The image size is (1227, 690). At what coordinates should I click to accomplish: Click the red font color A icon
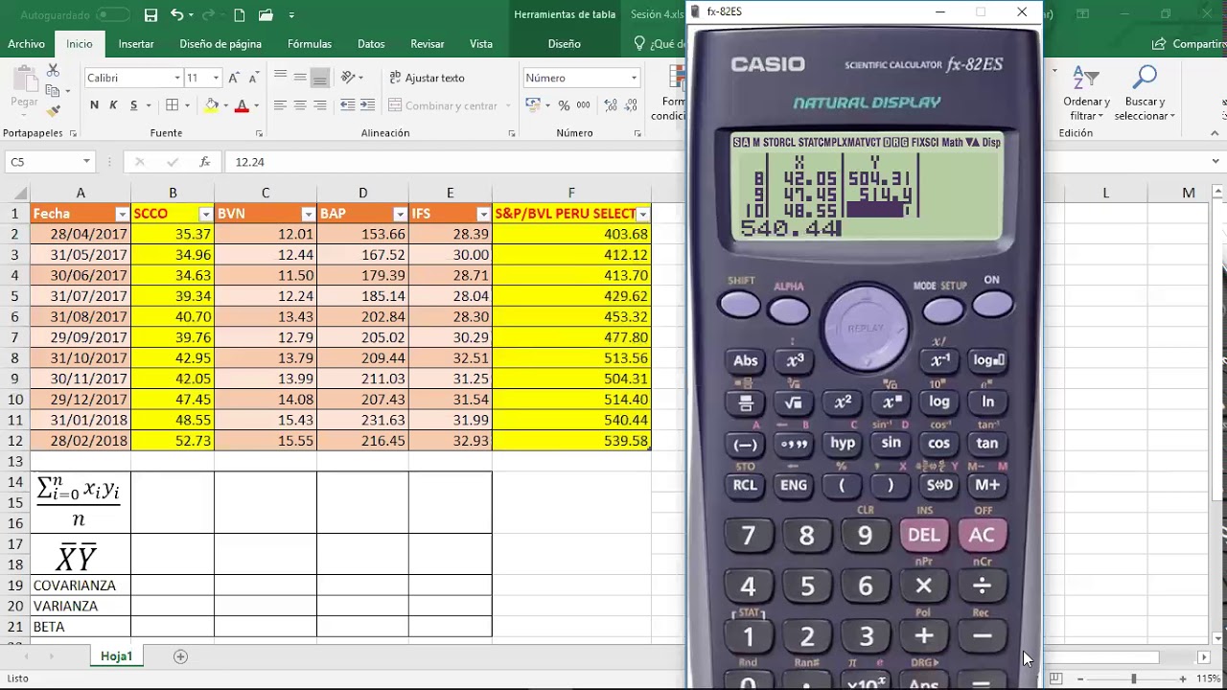click(242, 105)
